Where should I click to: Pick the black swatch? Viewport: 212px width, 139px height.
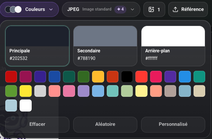(127, 76)
